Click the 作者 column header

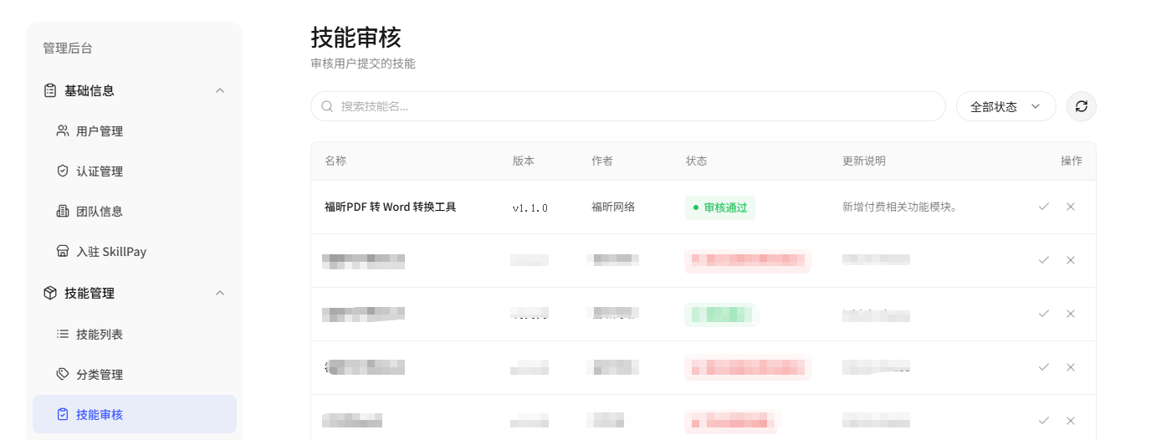tap(602, 161)
